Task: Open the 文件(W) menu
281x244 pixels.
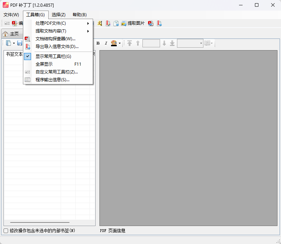Action: (x=11, y=15)
